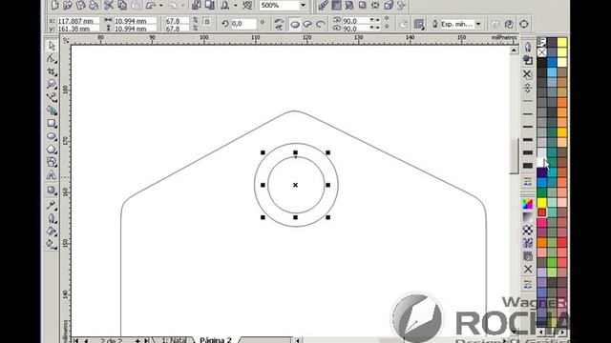Switch shape to Arc mode
This screenshot has height=343, width=611.
321,25
